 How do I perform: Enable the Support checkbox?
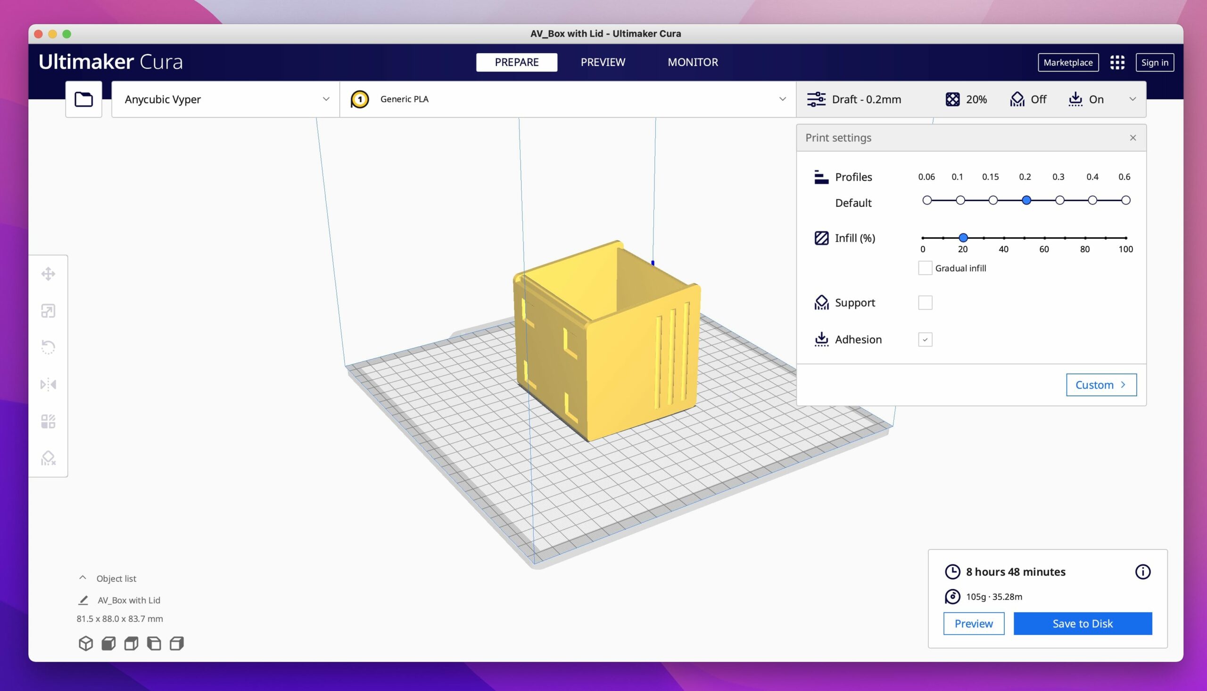925,302
